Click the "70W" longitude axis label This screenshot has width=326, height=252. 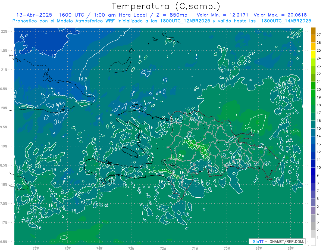click(227, 248)
